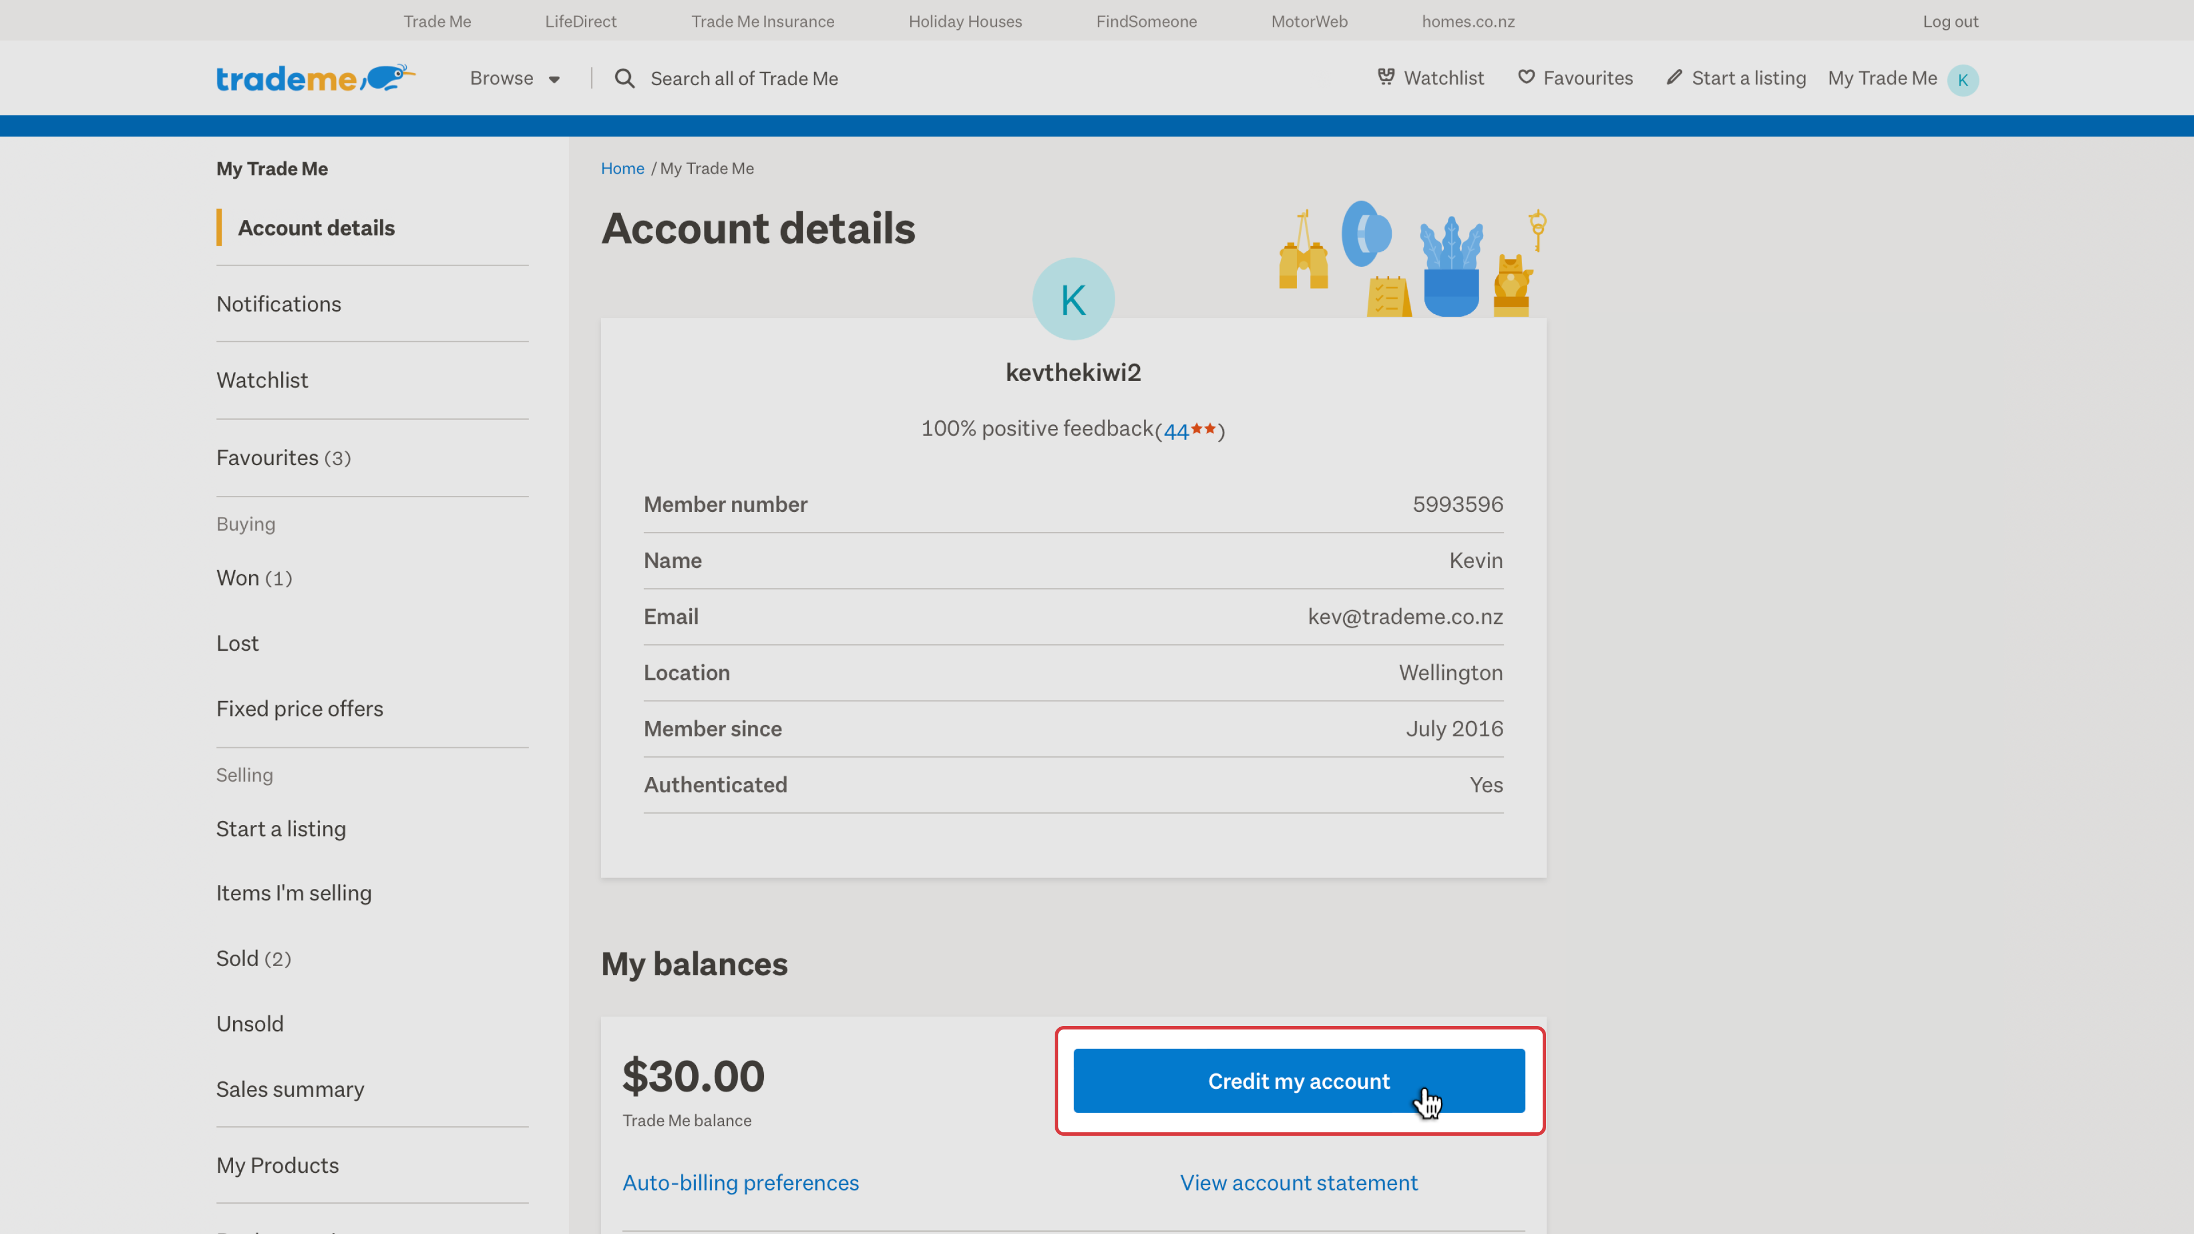Select Notifications in the sidebar
This screenshot has height=1234, width=2194.
point(278,304)
